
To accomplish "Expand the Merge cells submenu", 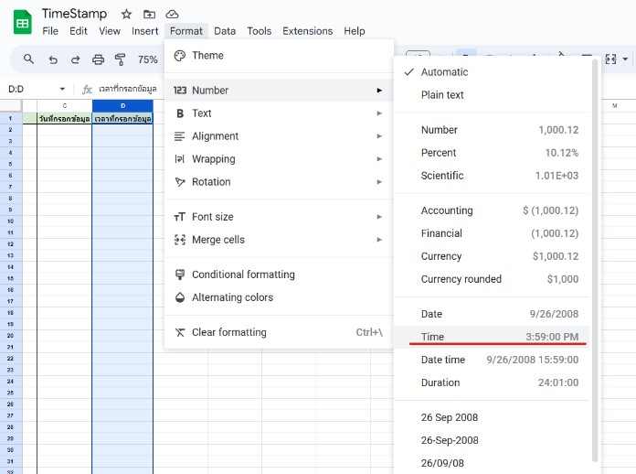I will 279,240.
